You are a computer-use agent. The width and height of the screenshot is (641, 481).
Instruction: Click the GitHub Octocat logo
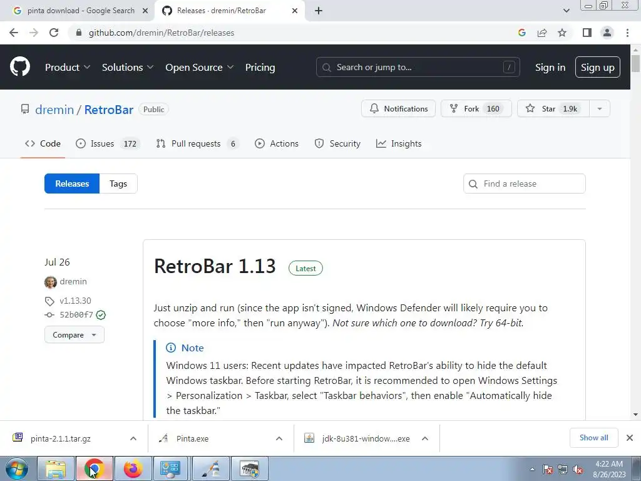[20, 66]
